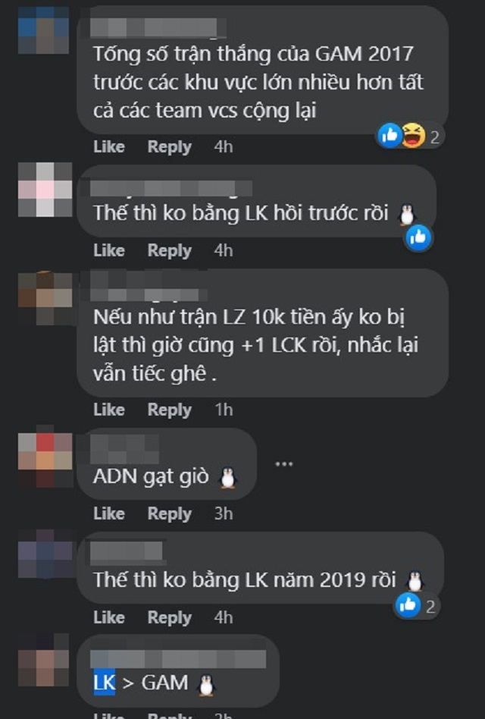Open the first commenter's profile picture
Viewport: 485px width, 719px height.
[x=43, y=31]
